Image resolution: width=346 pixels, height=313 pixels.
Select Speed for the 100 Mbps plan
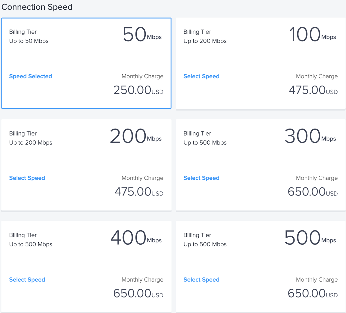point(201,77)
